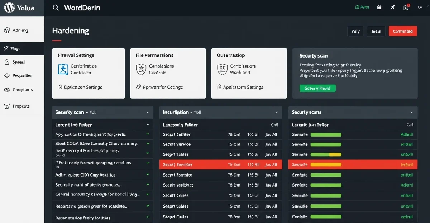Open the Adming sidebar item

click(22, 30)
